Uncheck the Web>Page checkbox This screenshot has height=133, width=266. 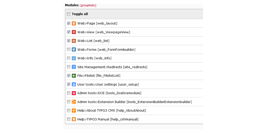click(x=69, y=23)
